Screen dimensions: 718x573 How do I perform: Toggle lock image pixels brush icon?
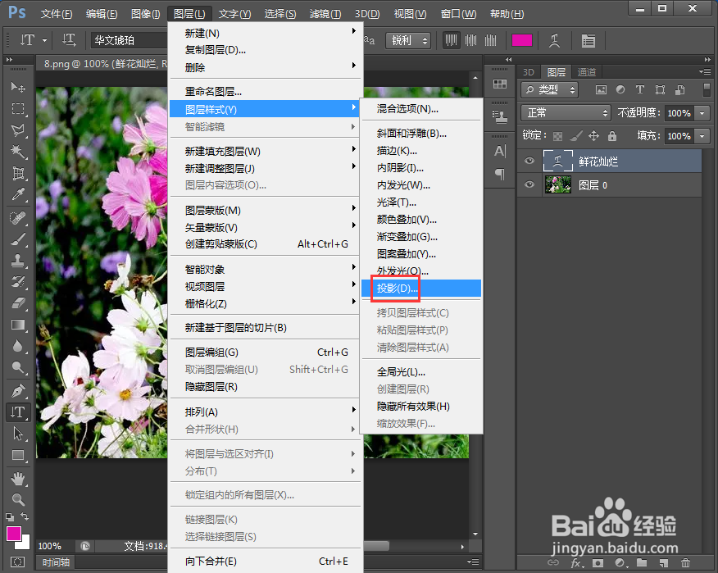point(575,136)
